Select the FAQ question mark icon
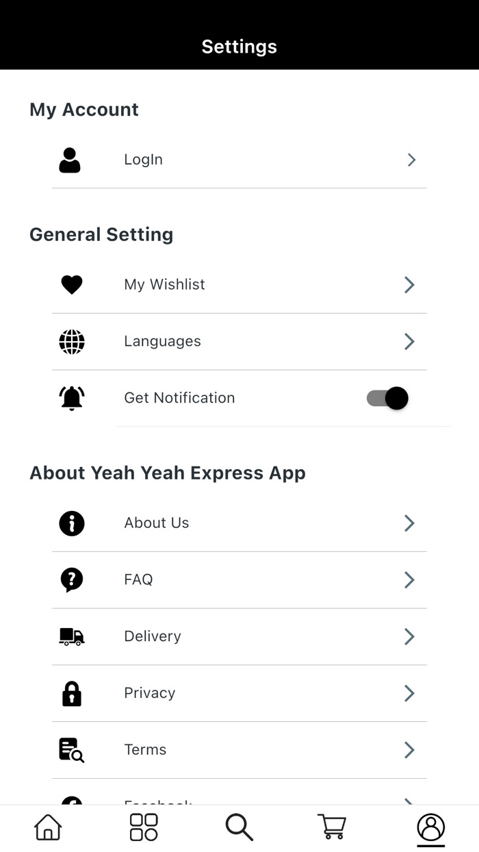 coord(71,579)
